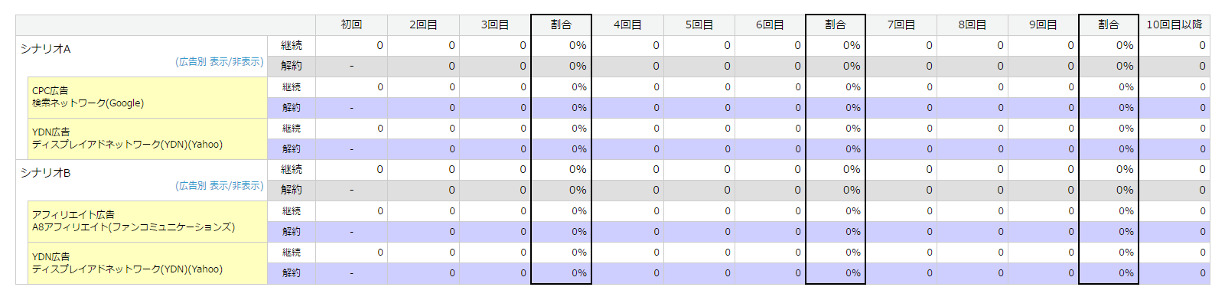Click YDN広告 cell under シナリオB
This screenshot has width=1225, height=300.
pyautogui.click(x=148, y=263)
